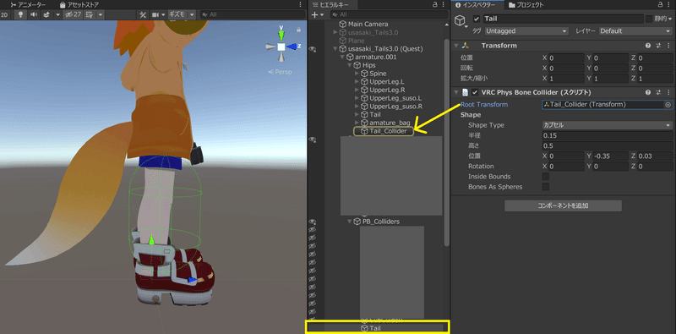This screenshot has height=334, width=676.
Task: Uncheck the Tail object active checkbox
Action: point(477,19)
